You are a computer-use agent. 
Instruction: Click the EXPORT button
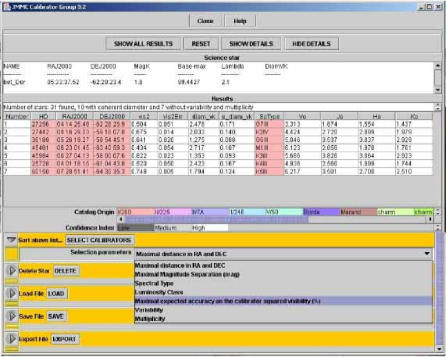pos(65,339)
